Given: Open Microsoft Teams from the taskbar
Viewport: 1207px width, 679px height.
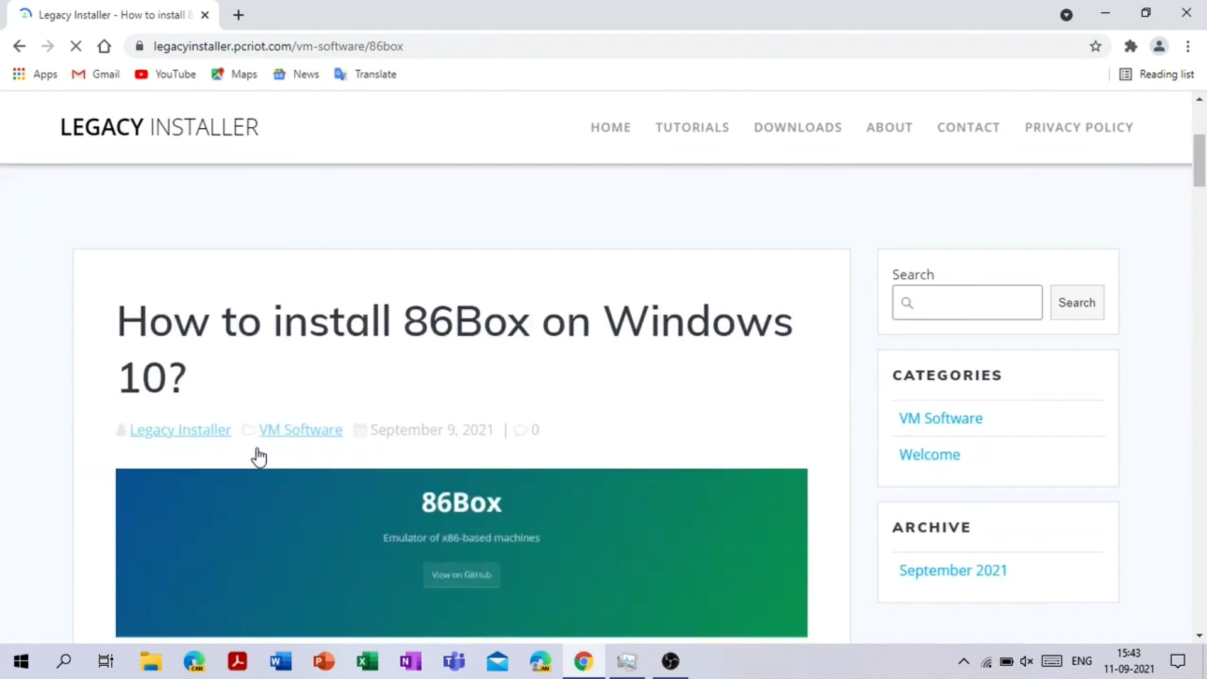Looking at the screenshot, I should pyautogui.click(x=454, y=661).
